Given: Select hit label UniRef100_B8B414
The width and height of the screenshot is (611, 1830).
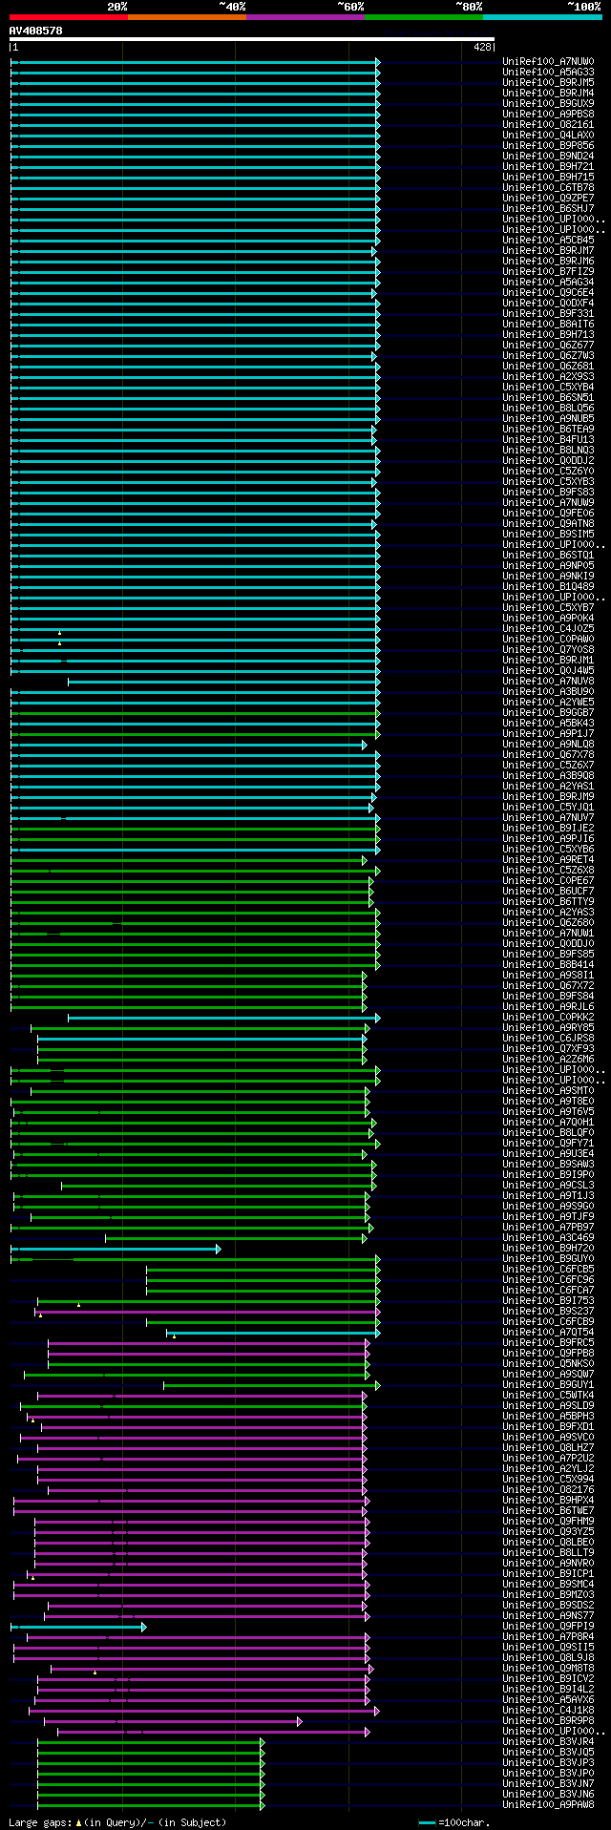Looking at the screenshot, I should pyautogui.click(x=548, y=964).
